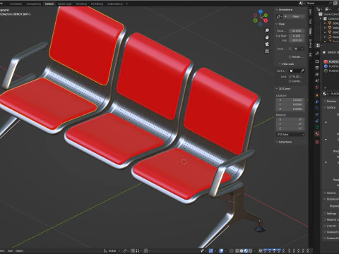Switch to rendered viewport shading
The image size is (339, 254).
click(250, 250)
